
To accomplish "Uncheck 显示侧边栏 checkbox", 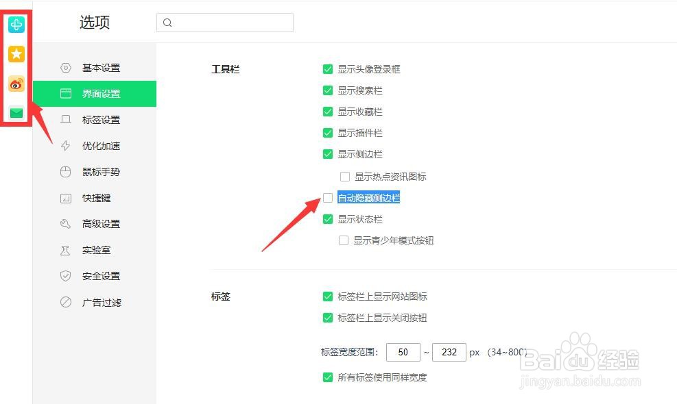I will tap(328, 154).
